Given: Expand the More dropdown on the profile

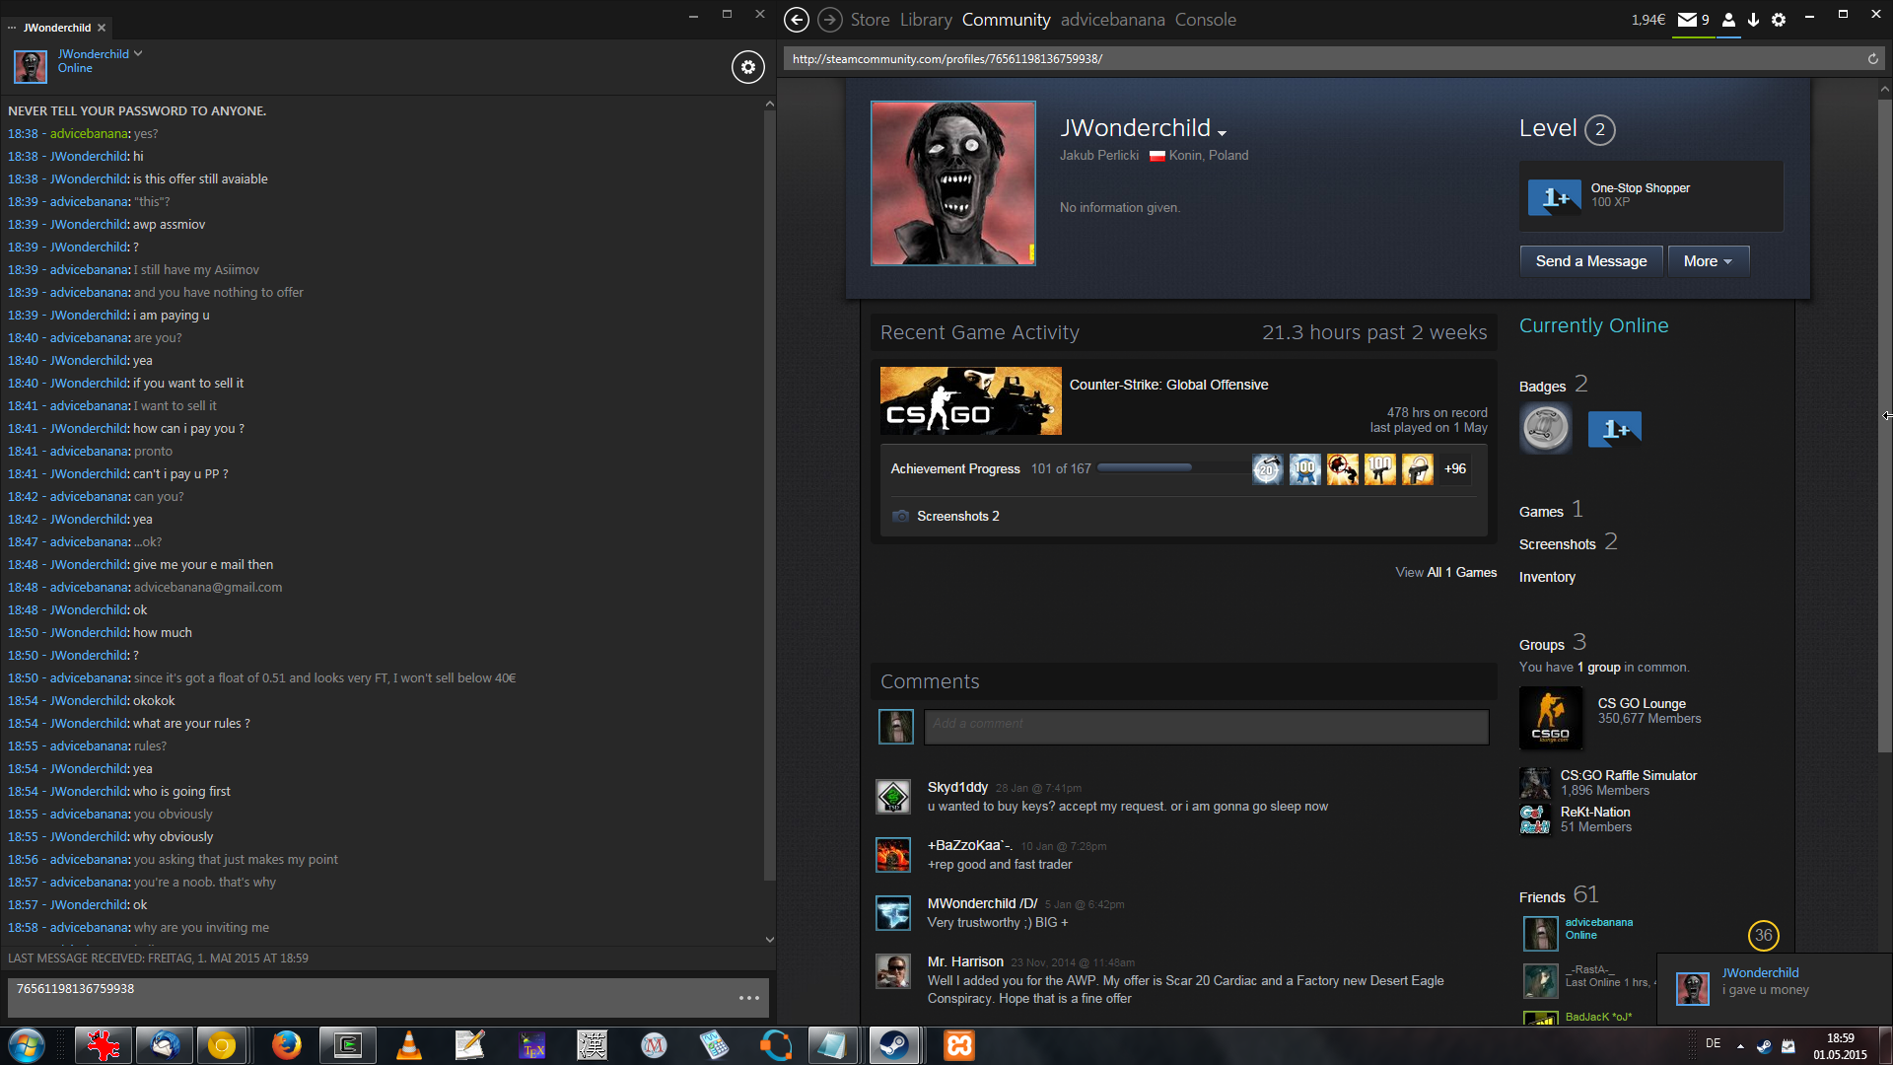Looking at the screenshot, I should 1708,261.
